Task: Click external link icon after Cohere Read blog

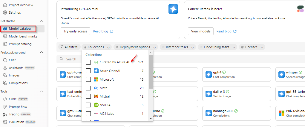Action: click(235, 31)
